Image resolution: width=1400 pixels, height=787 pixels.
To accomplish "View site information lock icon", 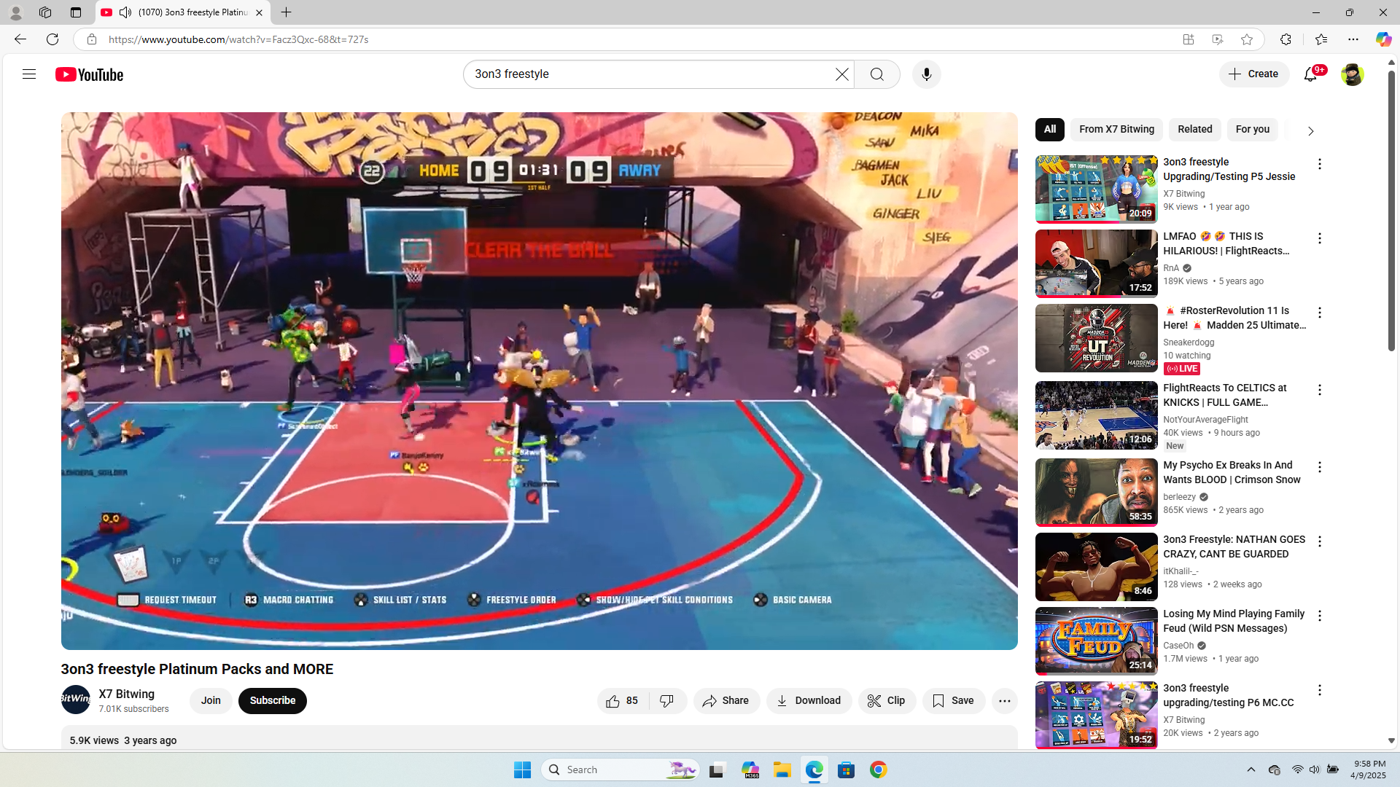I will tap(92, 39).
